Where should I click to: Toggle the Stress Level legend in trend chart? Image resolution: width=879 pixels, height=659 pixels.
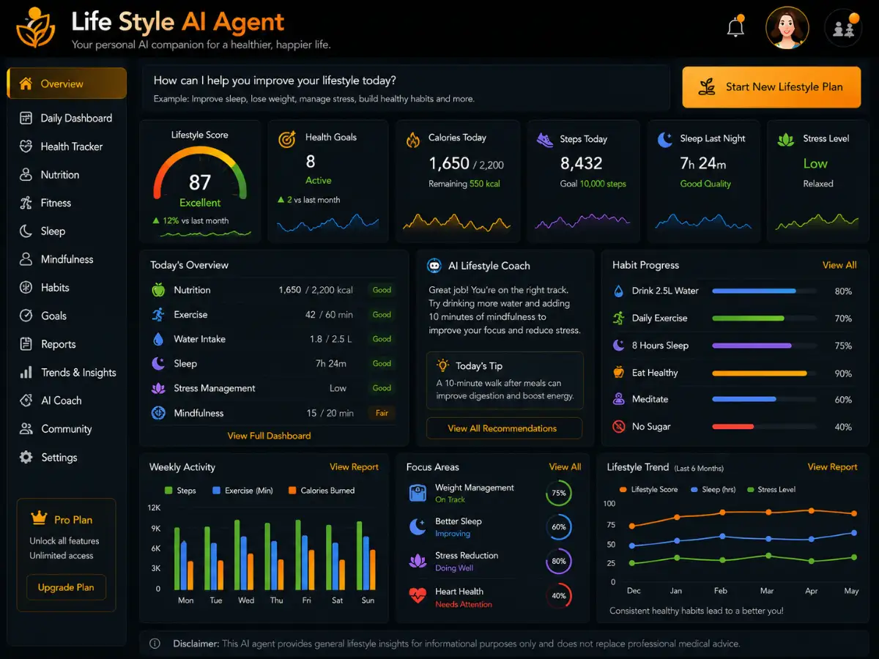click(771, 489)
